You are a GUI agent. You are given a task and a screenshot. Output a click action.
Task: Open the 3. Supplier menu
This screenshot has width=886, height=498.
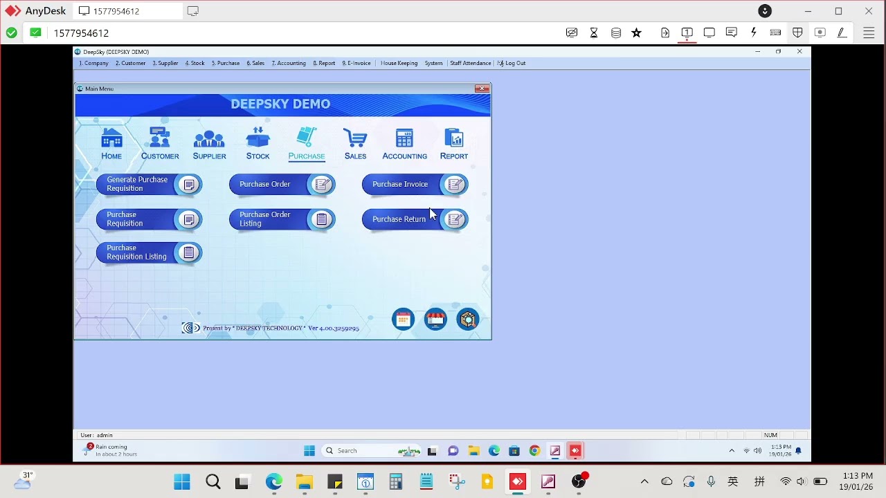(165, 63)
